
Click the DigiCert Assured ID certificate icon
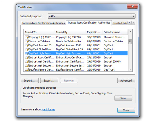click(27, 45)
